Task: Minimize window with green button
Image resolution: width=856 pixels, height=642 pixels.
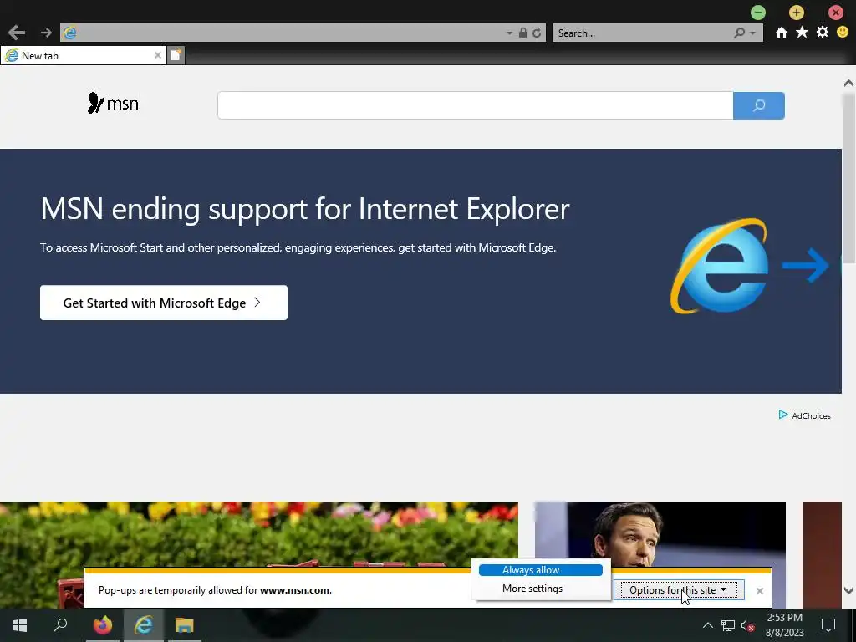Action: click(x=757, y=12)
